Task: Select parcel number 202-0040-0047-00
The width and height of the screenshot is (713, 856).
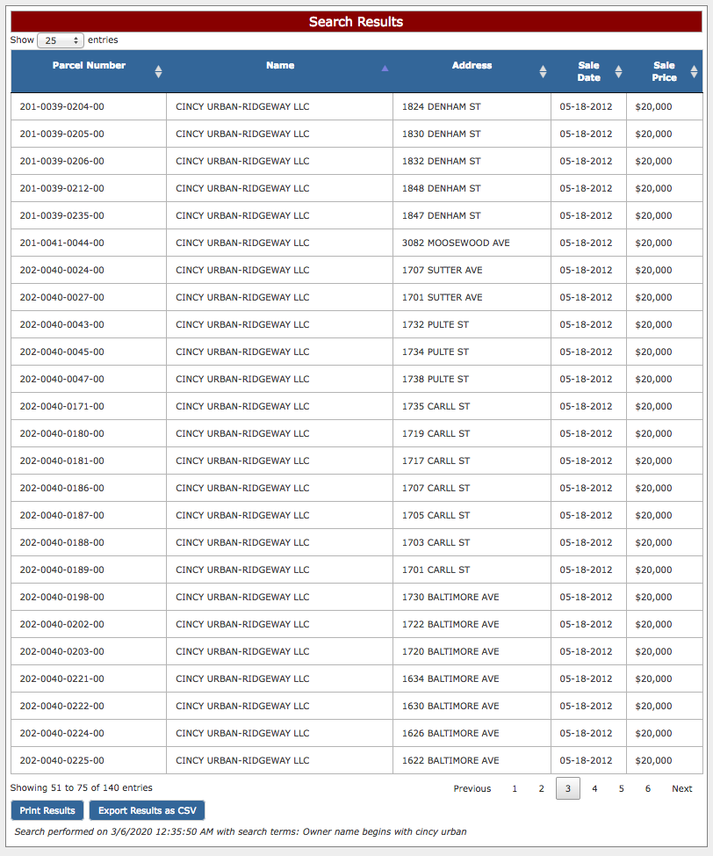Action: click(x=62, y=380)
